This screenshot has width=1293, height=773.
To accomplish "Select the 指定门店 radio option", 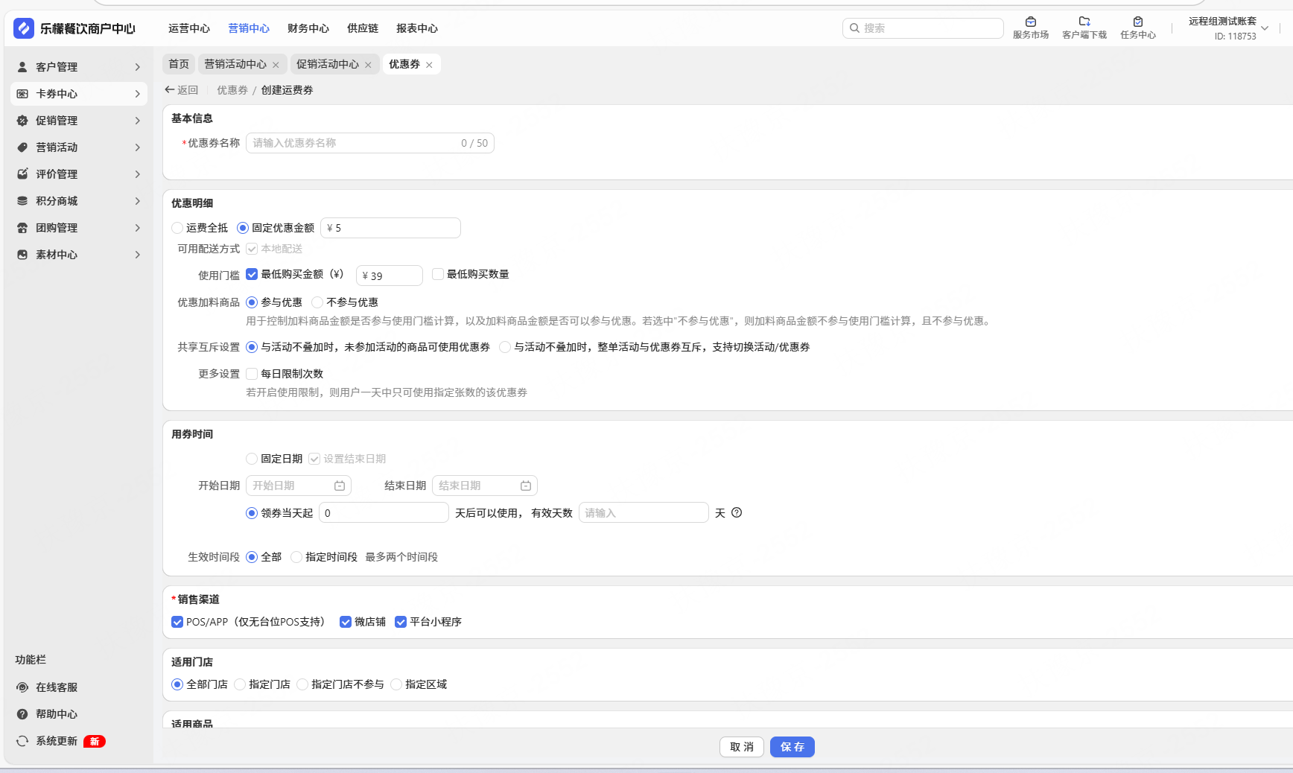I will pos(240,684).
